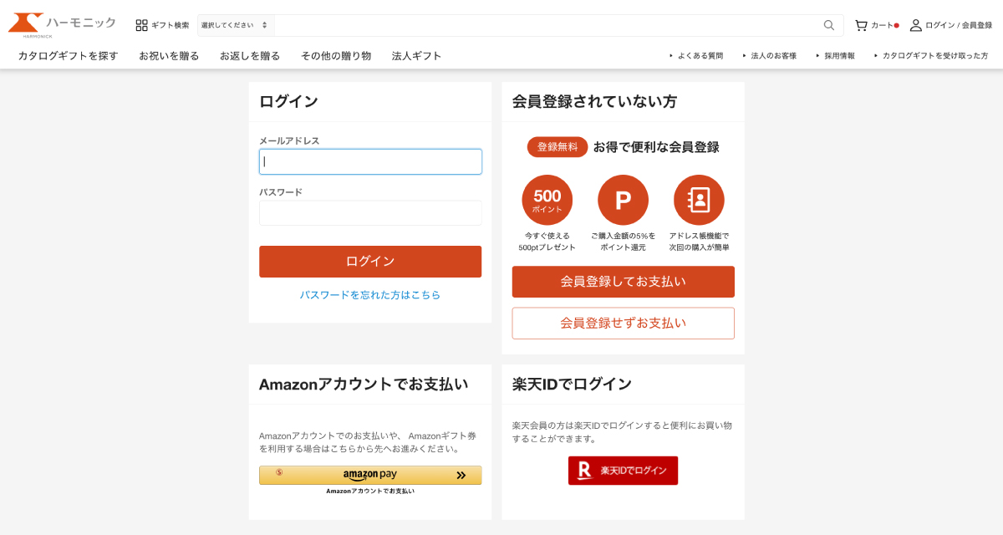This screenshot has width=1003, height=535.
Task: Click the メールアドレス input field
Action: tap(370, 161)
